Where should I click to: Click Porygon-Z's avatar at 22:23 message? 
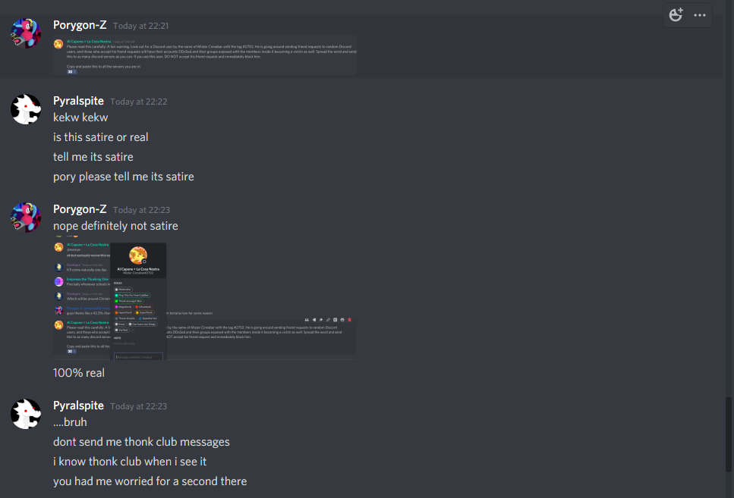pos(26,218)
